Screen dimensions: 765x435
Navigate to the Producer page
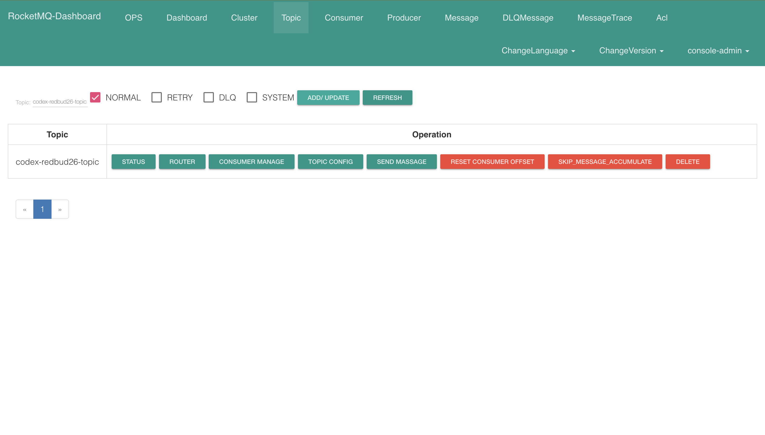(404, 18)
